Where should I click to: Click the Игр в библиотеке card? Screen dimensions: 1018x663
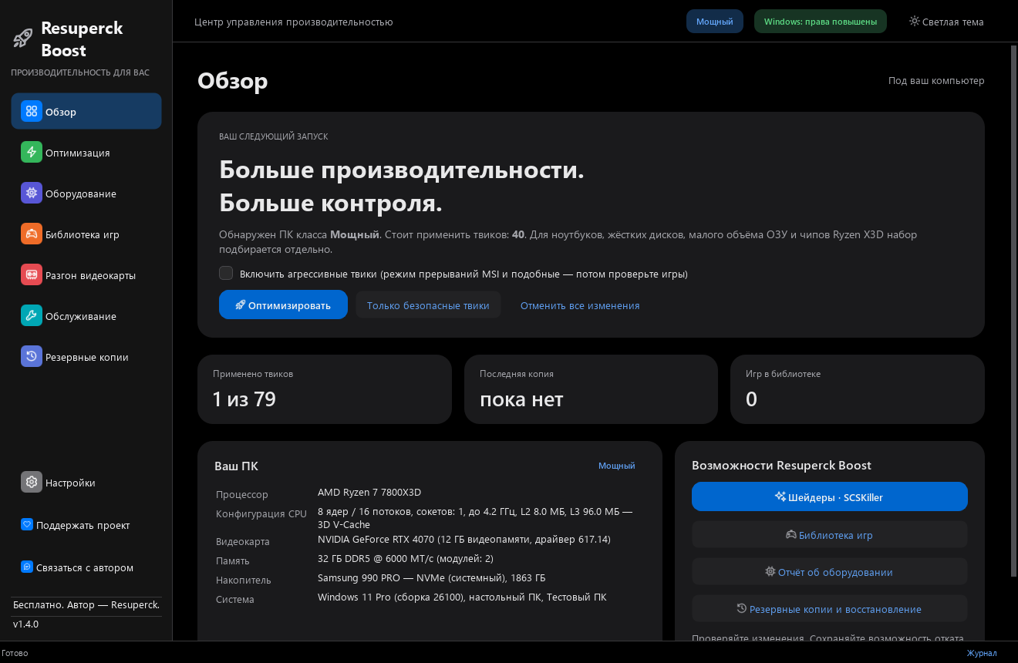[858, 389]
